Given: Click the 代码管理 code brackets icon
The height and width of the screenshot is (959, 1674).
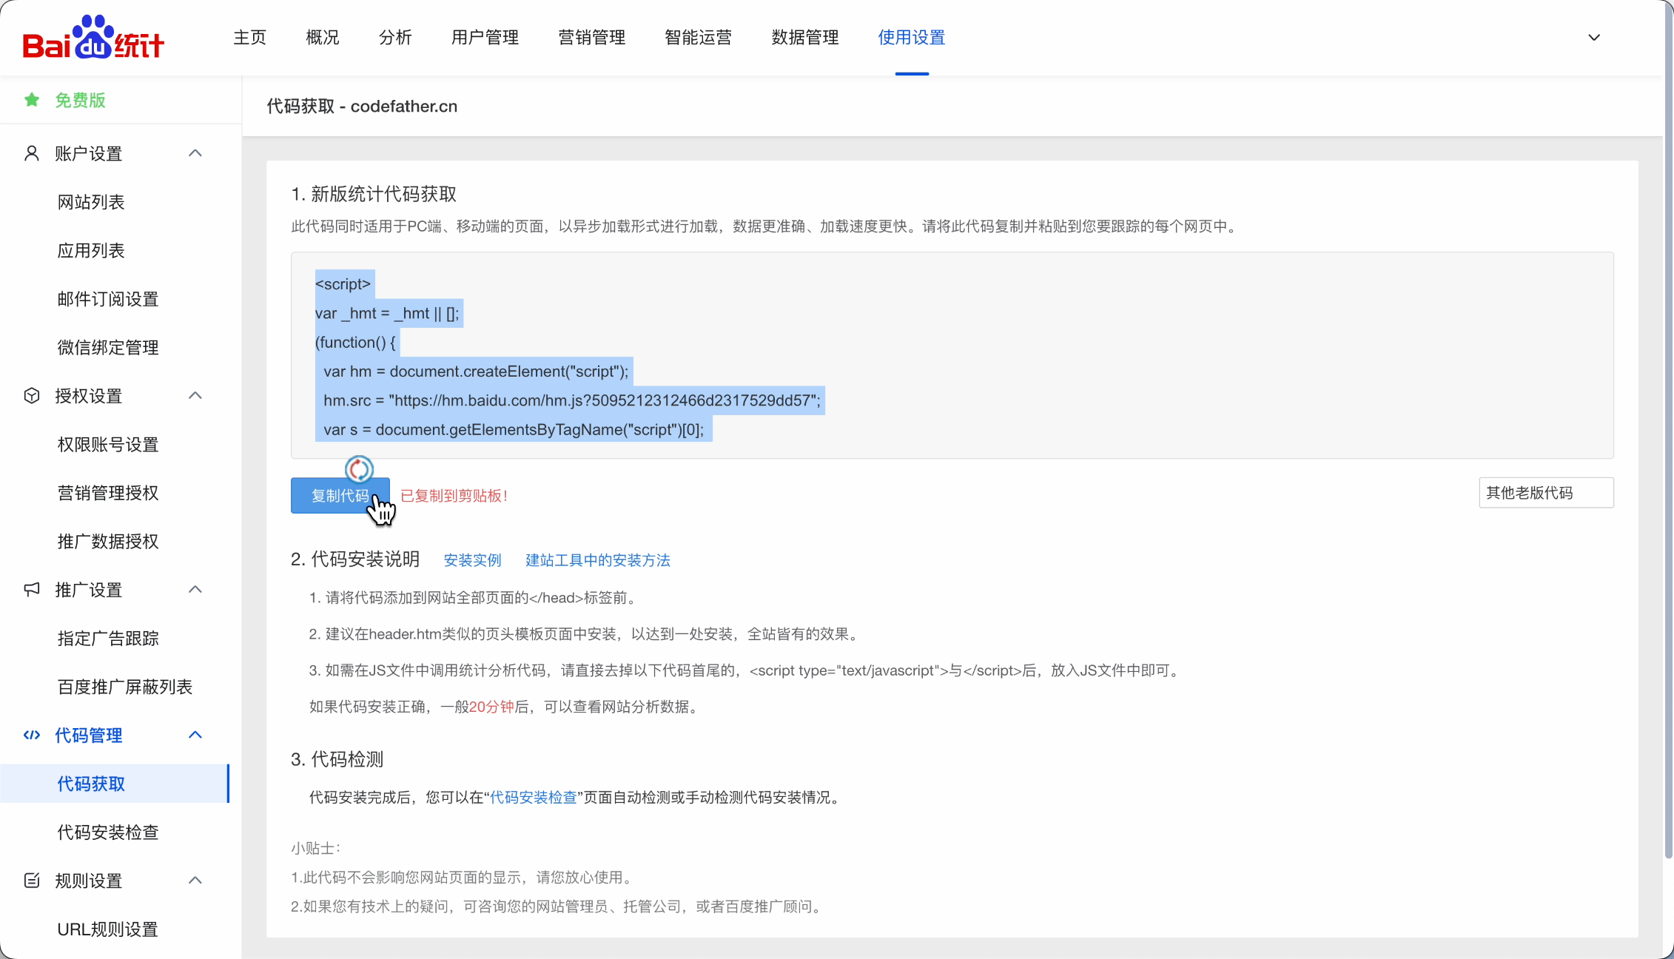Looking at the screenshot, I should 32,735.
